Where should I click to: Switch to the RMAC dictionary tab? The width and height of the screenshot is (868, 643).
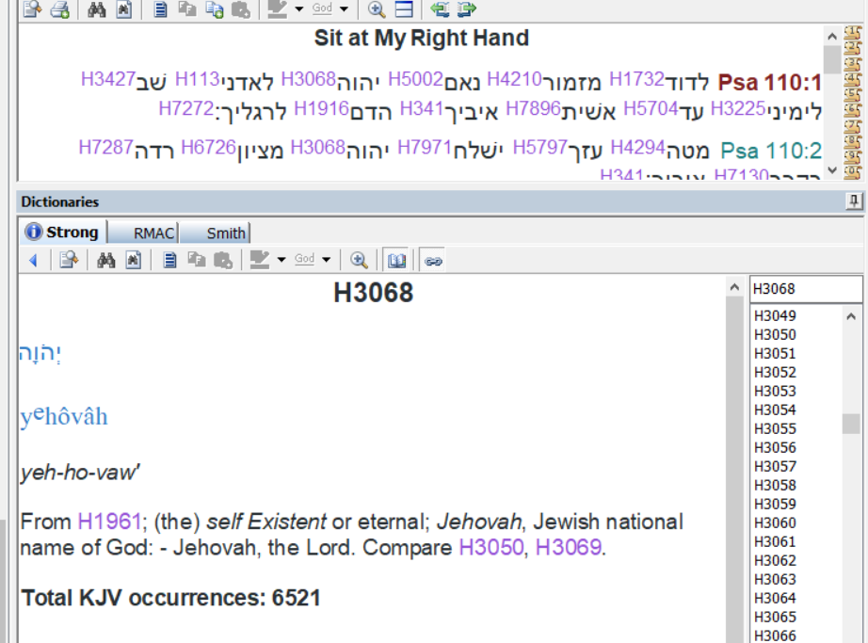[x=153, y=233]
